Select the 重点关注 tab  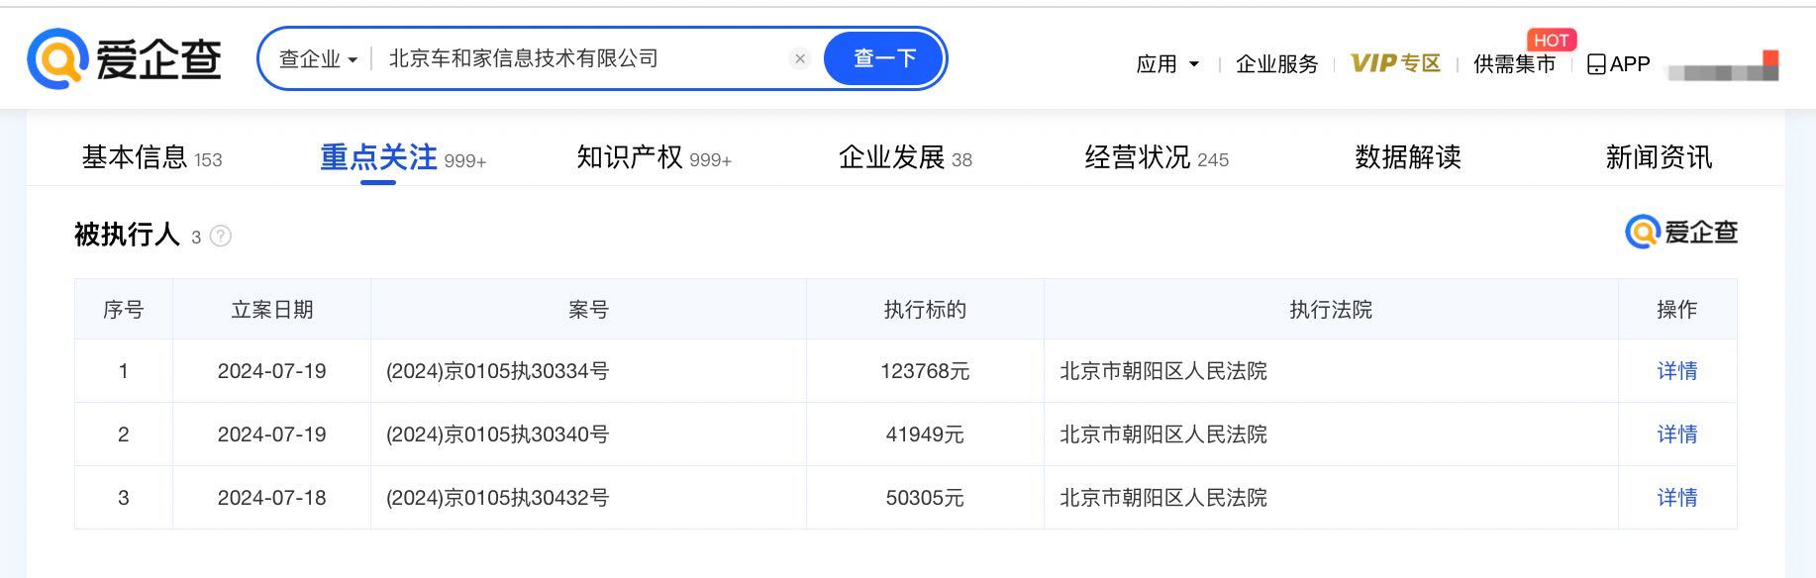pyautogui.click(x=403, y=157)
